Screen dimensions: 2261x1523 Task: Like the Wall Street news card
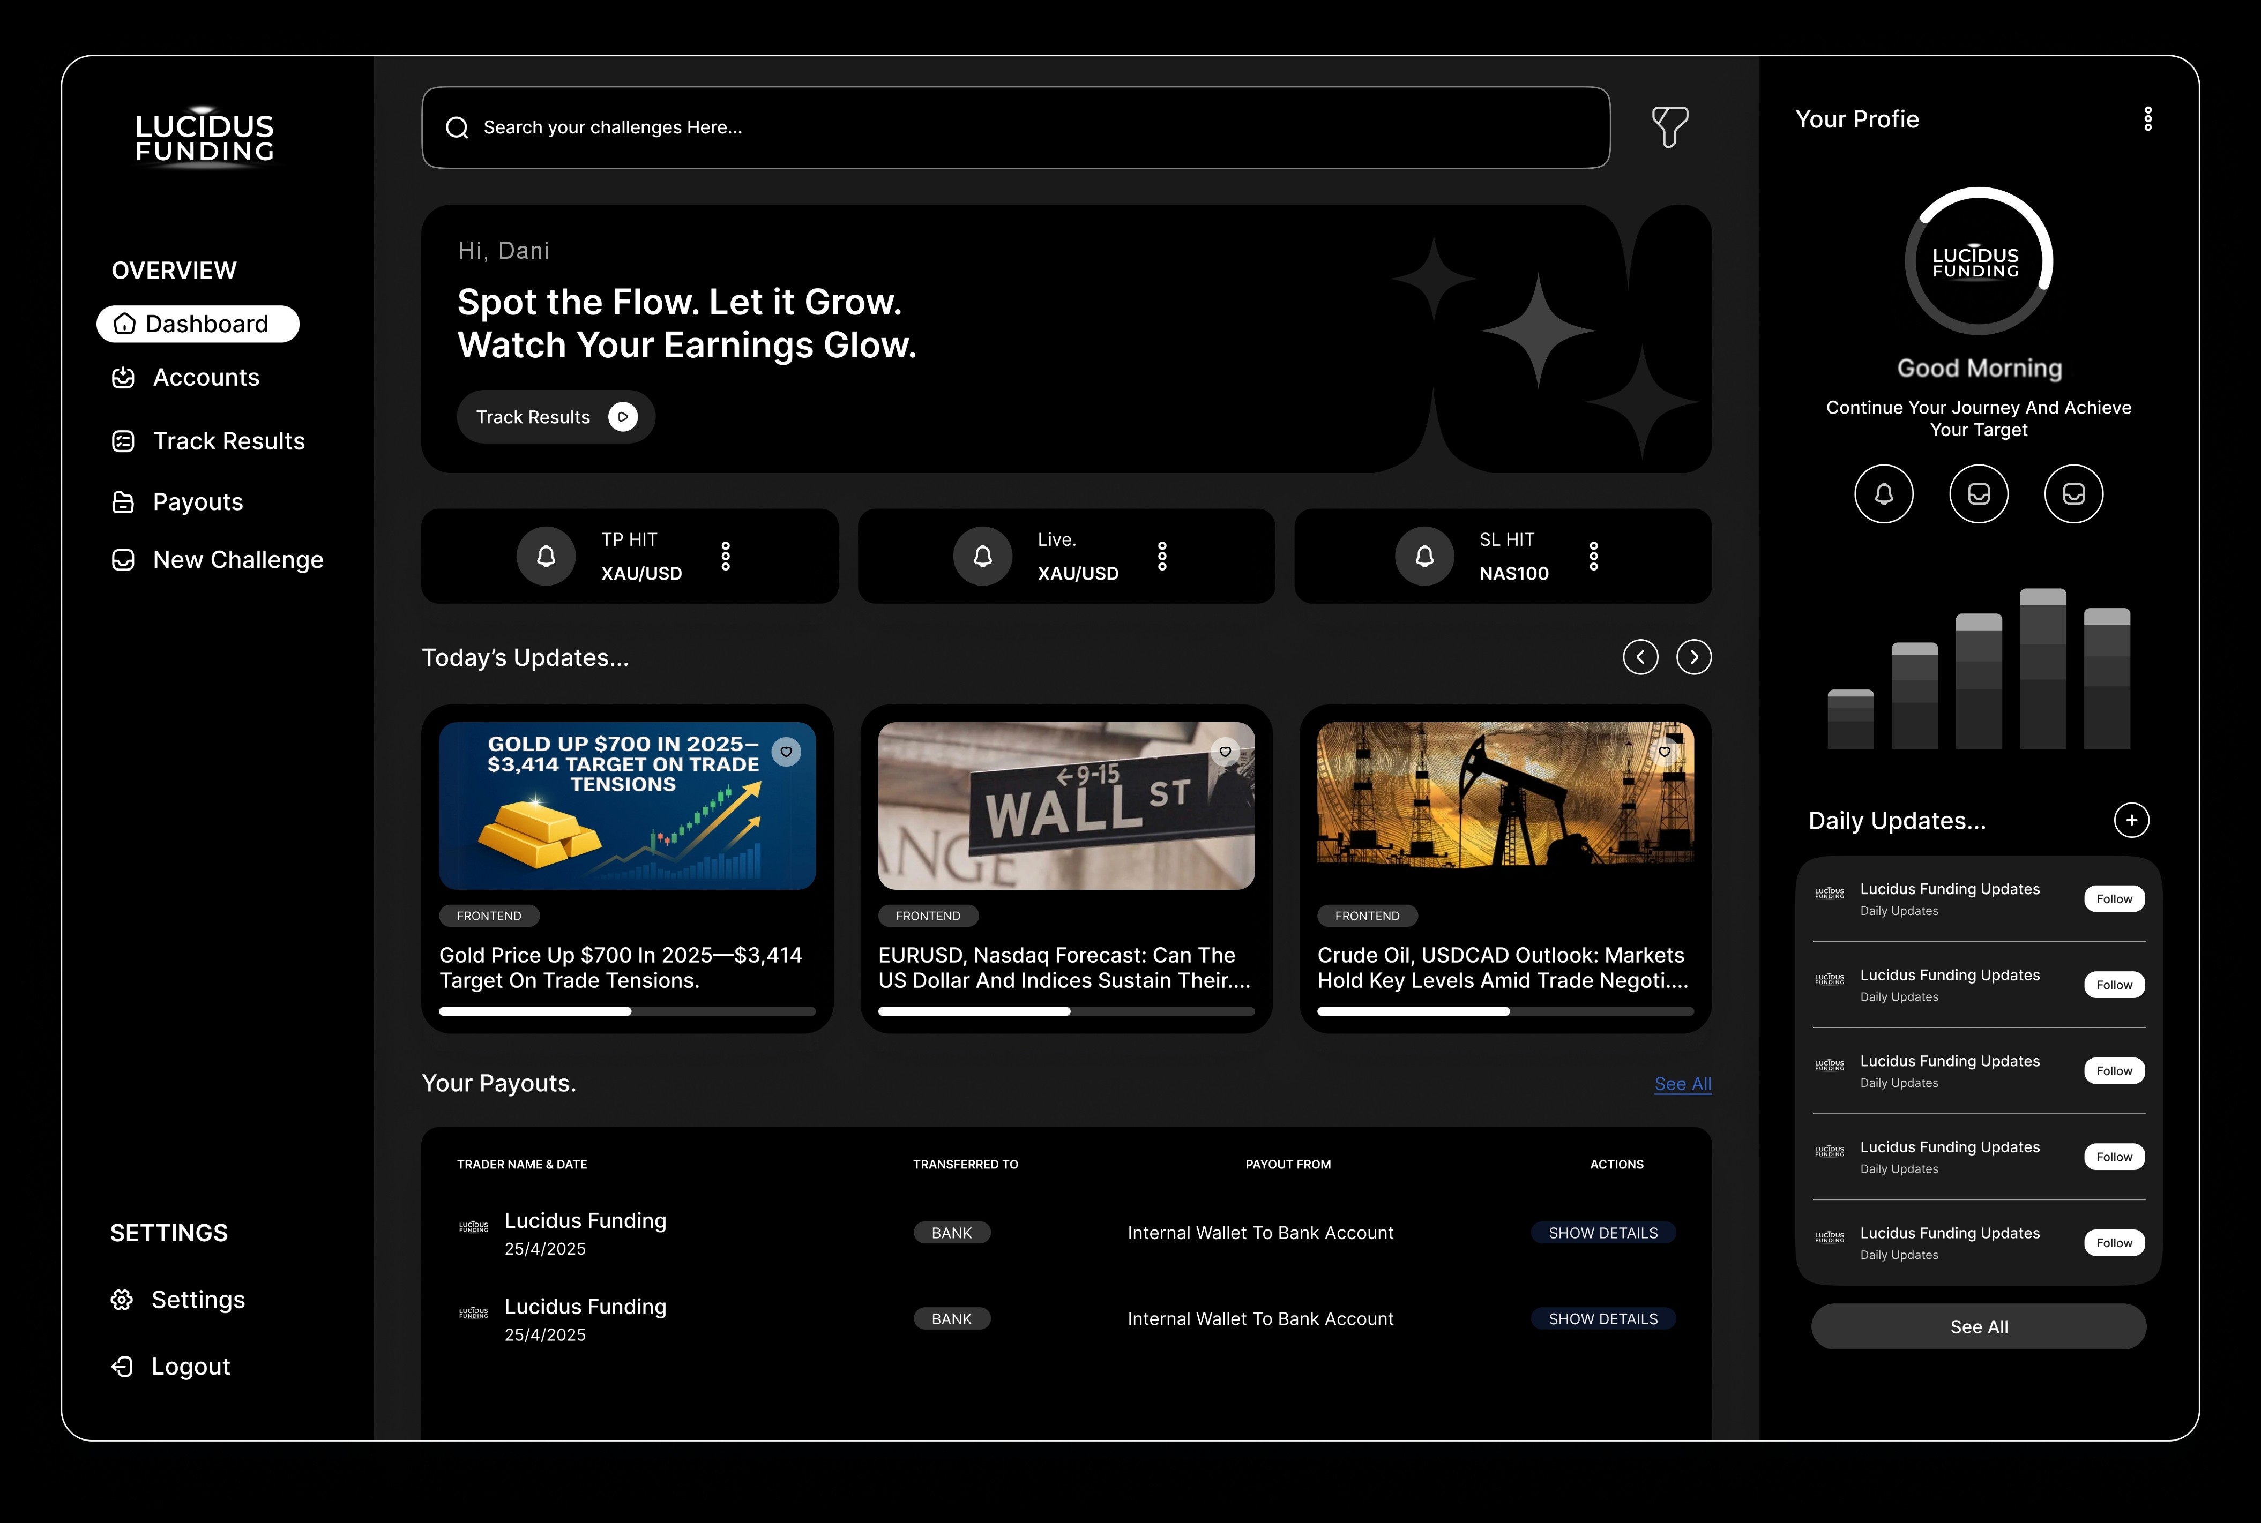1225,751
